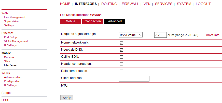
Task: Select the Advanced tab
Action: (115, 22)
